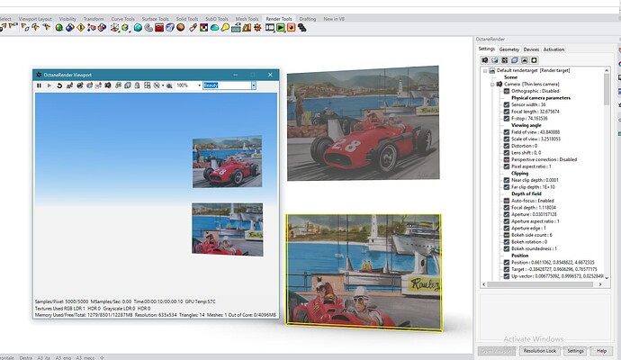The height and width of the screenshot is (360, 621).
Task: Restart render with the refresh arrow icon
Action: (60, 85)
